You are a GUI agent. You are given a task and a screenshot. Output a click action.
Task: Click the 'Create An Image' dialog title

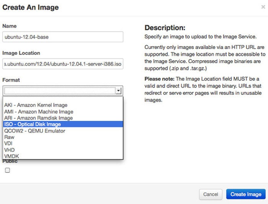coord(30,7)
